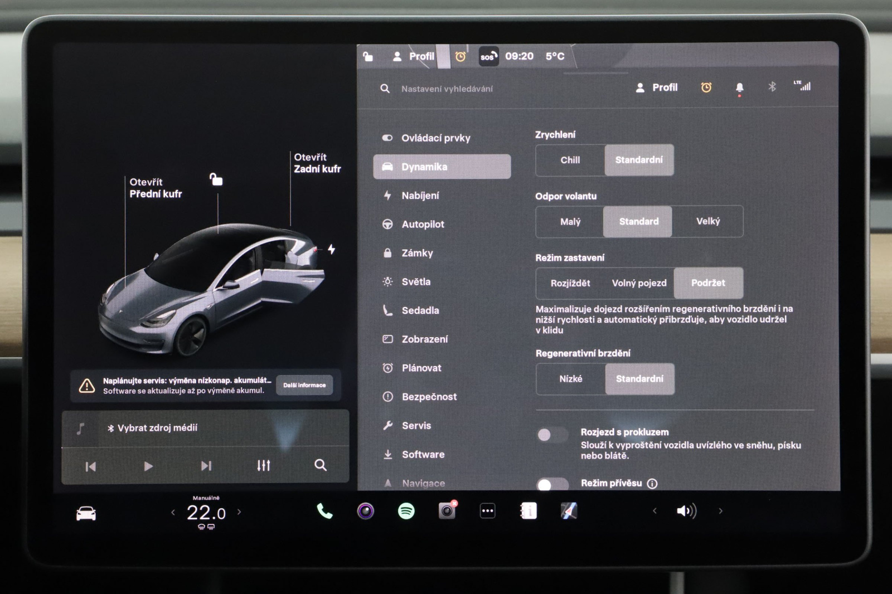Image resolution: width=892 pixels, height=594 pixels.
Task: Increase the volume with right chevron
Action: (720, 511)
